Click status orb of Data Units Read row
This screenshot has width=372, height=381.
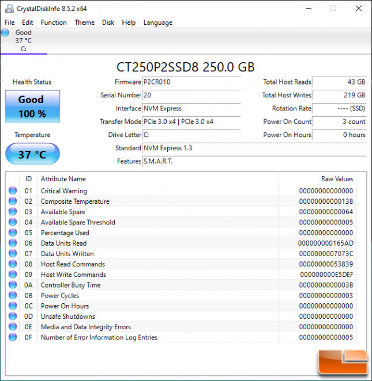click(x=13, y=243)
